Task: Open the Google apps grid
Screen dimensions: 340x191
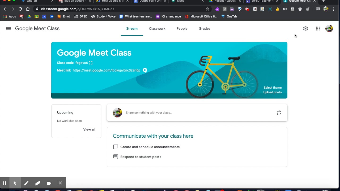Action: point(318,28)
